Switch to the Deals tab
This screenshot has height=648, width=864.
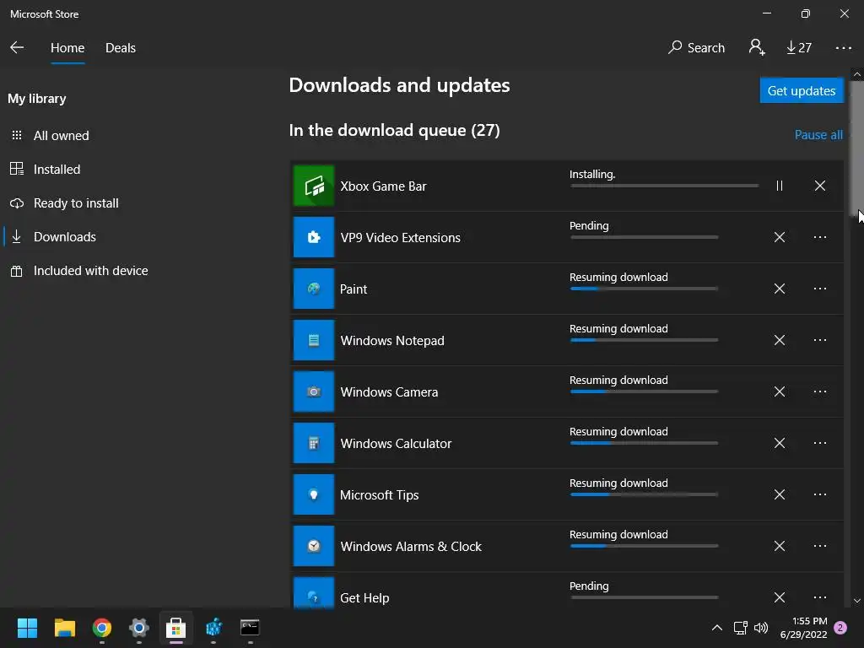pyautogui.click(x=121, y=48)
